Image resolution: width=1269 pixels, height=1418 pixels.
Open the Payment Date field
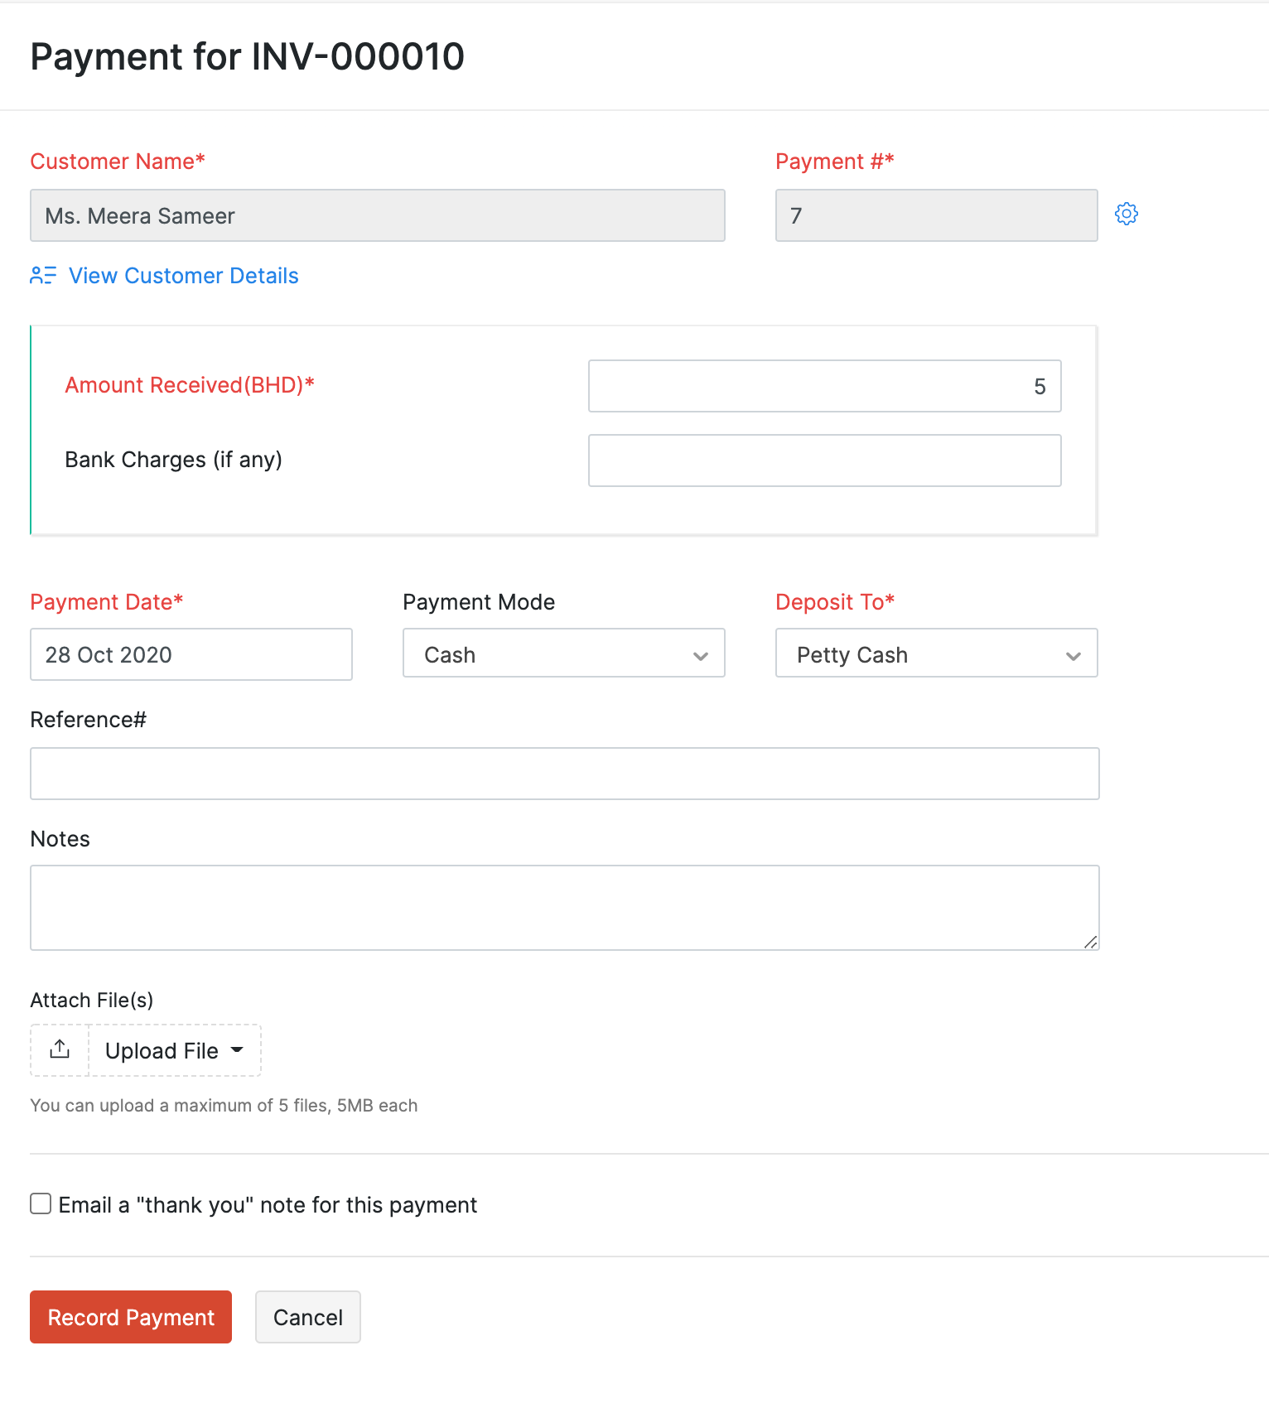191,654
